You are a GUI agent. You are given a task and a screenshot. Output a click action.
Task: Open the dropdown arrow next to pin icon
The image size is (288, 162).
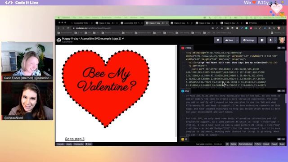pyautogui.click(x=275, y=40)
